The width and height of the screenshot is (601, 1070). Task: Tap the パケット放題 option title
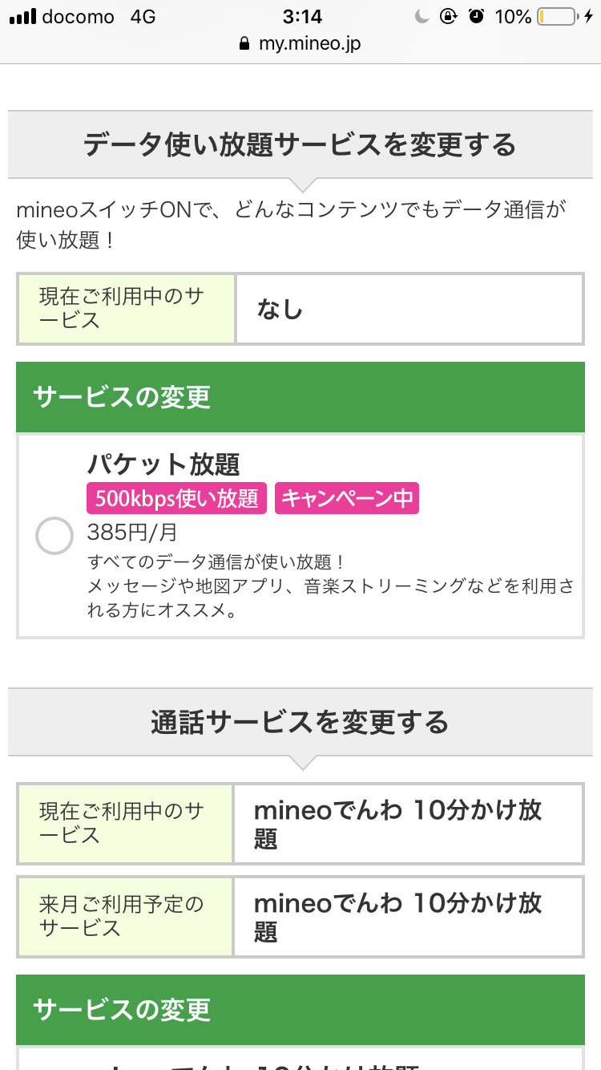163,464
